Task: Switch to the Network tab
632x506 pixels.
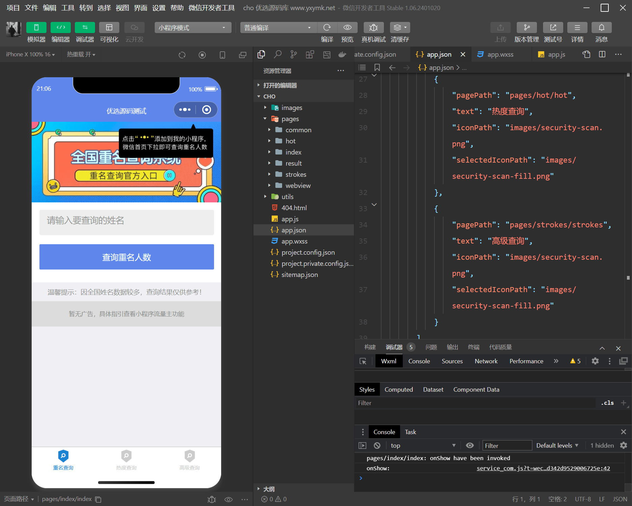Action: pos(486,361)
